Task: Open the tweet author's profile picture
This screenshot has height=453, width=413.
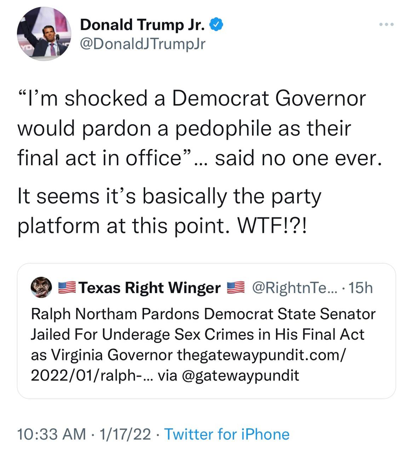Action: (x=44, y=34)
